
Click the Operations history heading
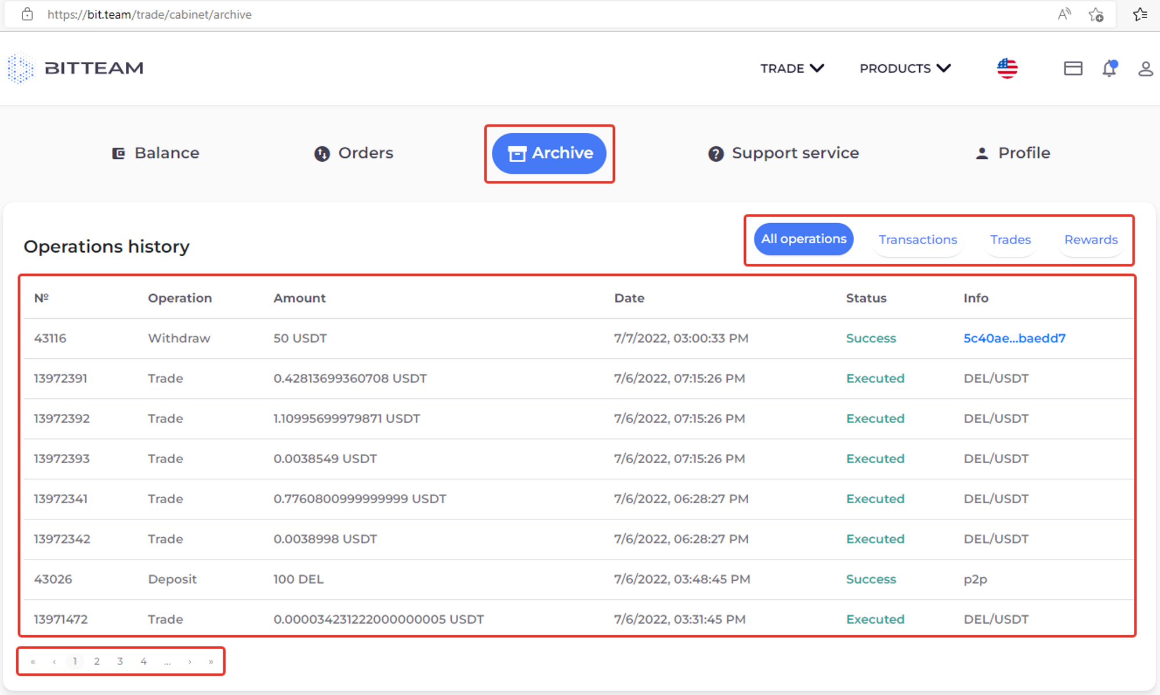[x=107, y=247]
